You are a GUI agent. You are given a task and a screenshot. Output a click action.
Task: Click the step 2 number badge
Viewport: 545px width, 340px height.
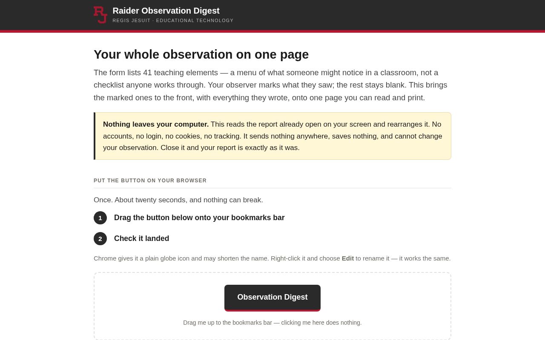coord(100,238)
